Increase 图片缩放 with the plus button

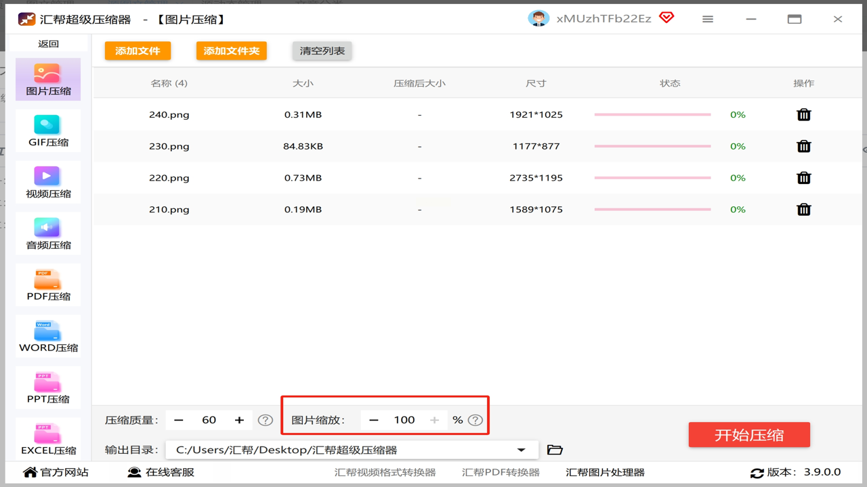point(435,420)
